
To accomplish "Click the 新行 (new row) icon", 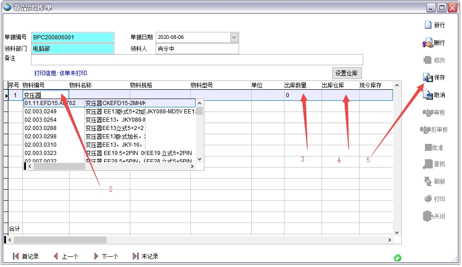I will [x=428, y=25].
